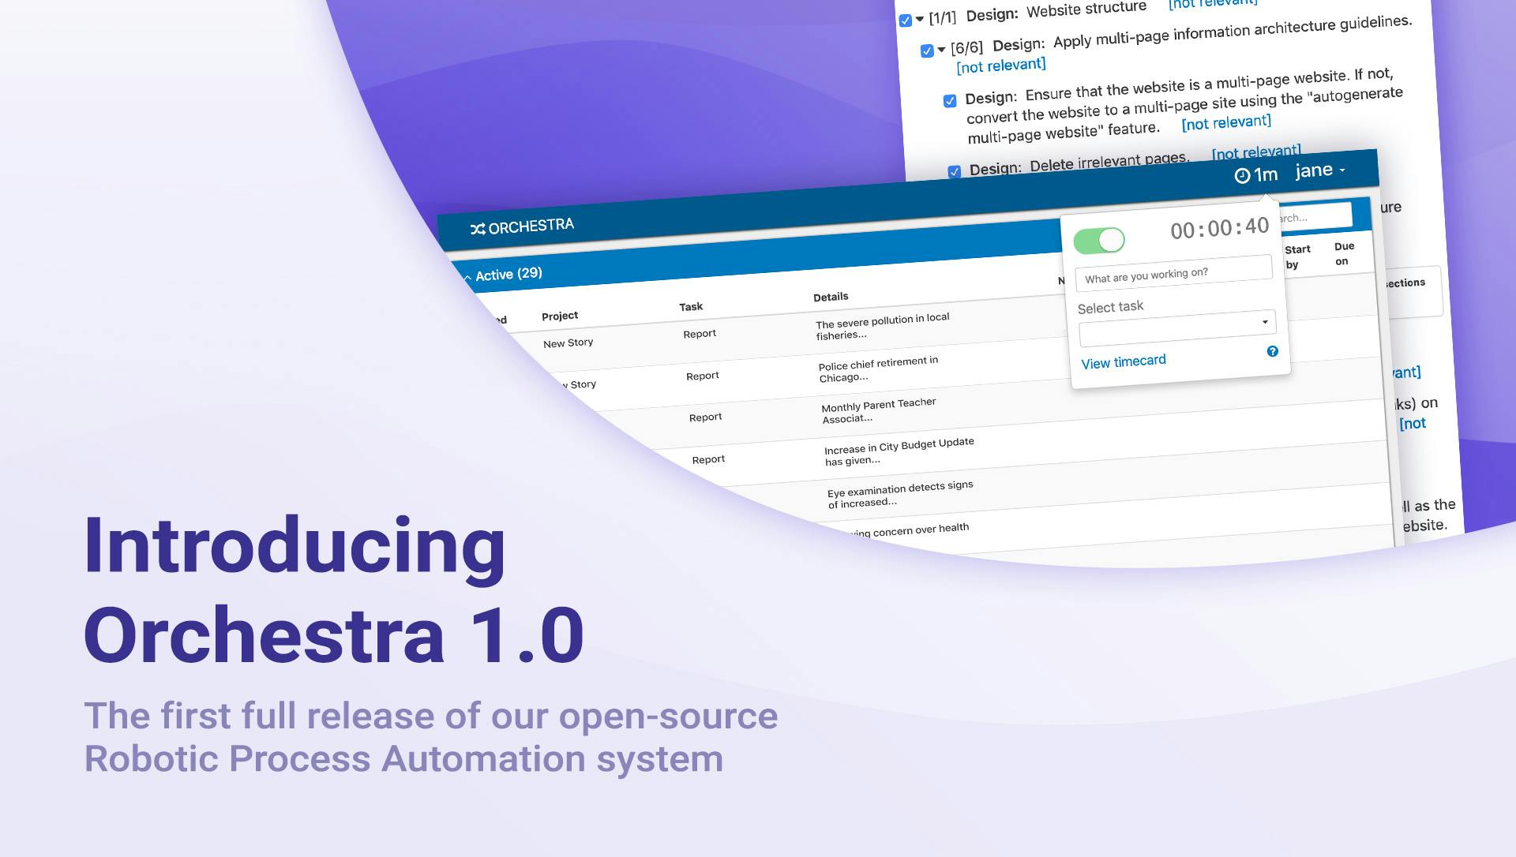Open 'Eye examination detects signs' details

click(900, 494)
